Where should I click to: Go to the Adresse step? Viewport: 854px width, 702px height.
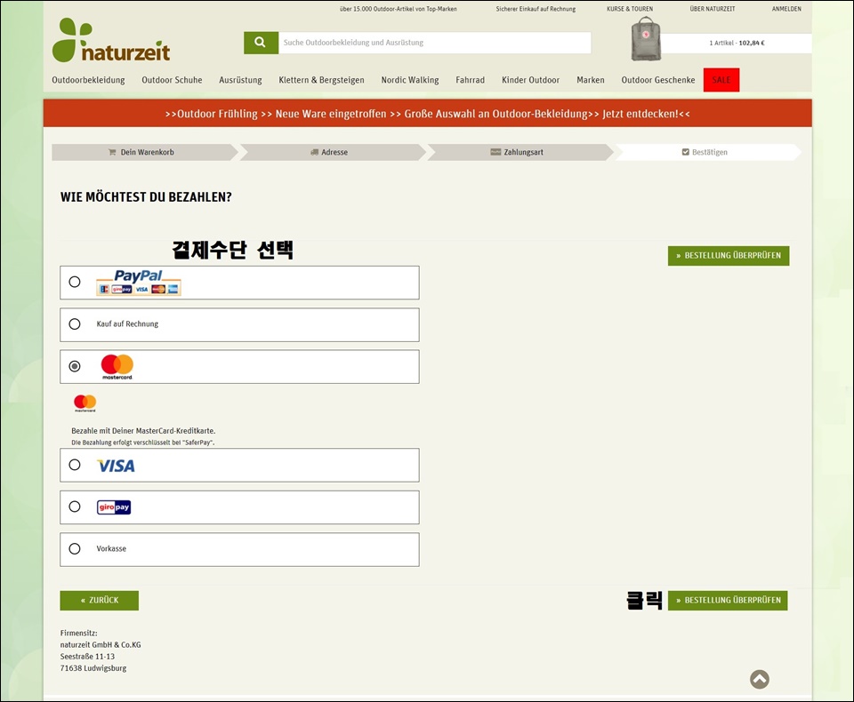[x=333, y=152]
